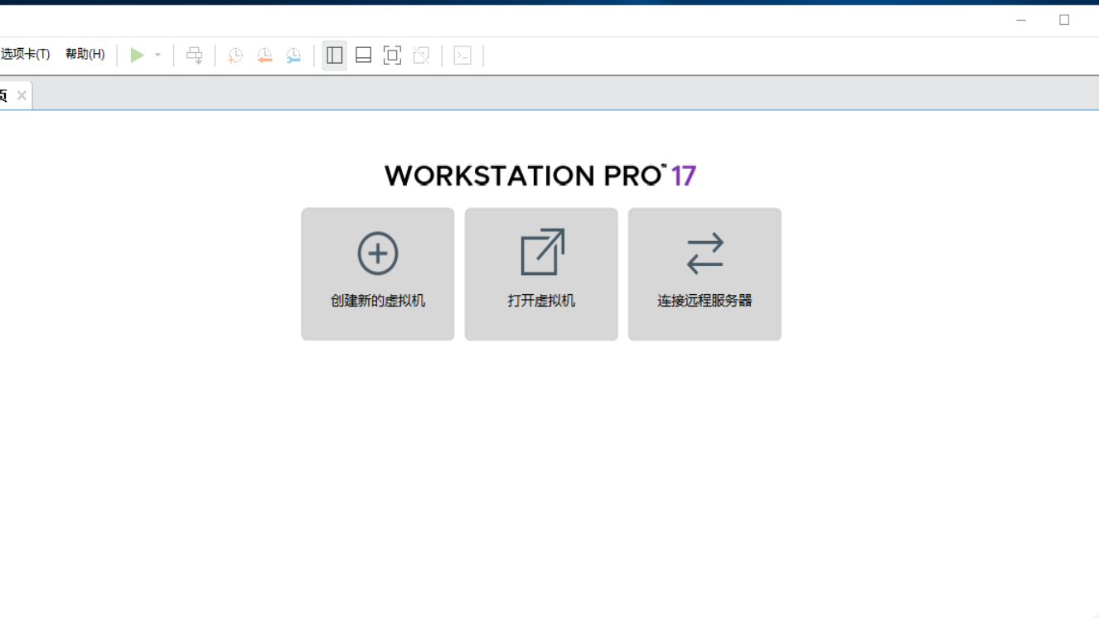Click 连接远程服务器 to connect remotely
The width and height of the screenshot is (1099, 618).
pos(704,301)
